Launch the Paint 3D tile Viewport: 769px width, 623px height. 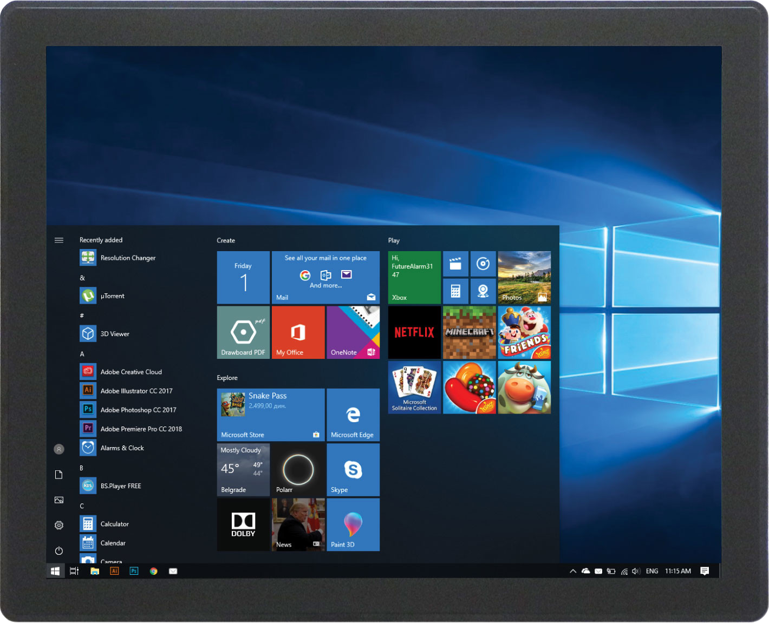pos(353,524)
